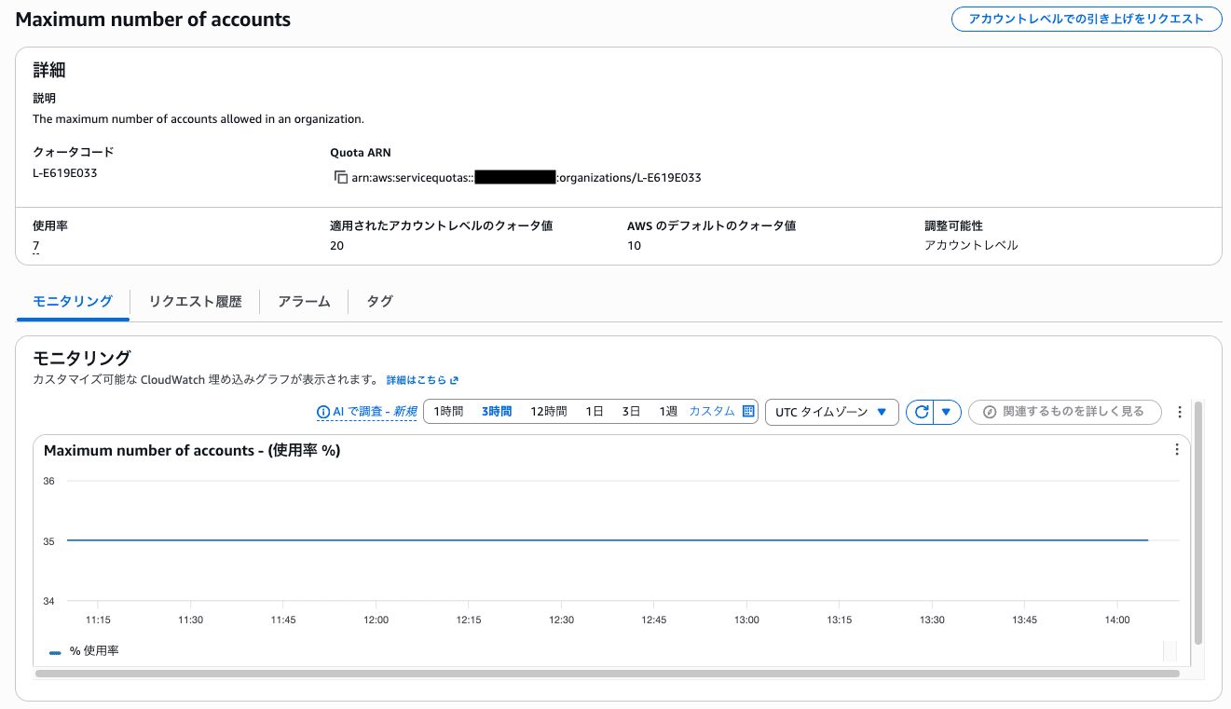Click the quota description sentence
Screen dimensions: 1231x709
[198, 119]
